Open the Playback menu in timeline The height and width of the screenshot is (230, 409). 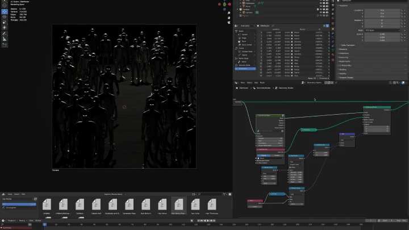click(13, 220)
